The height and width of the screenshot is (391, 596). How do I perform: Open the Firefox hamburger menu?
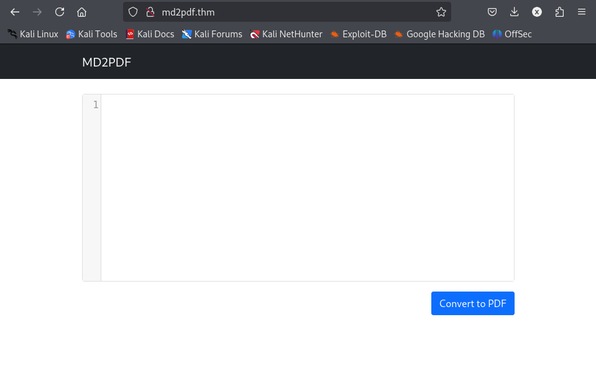click(x=582, y=12)
